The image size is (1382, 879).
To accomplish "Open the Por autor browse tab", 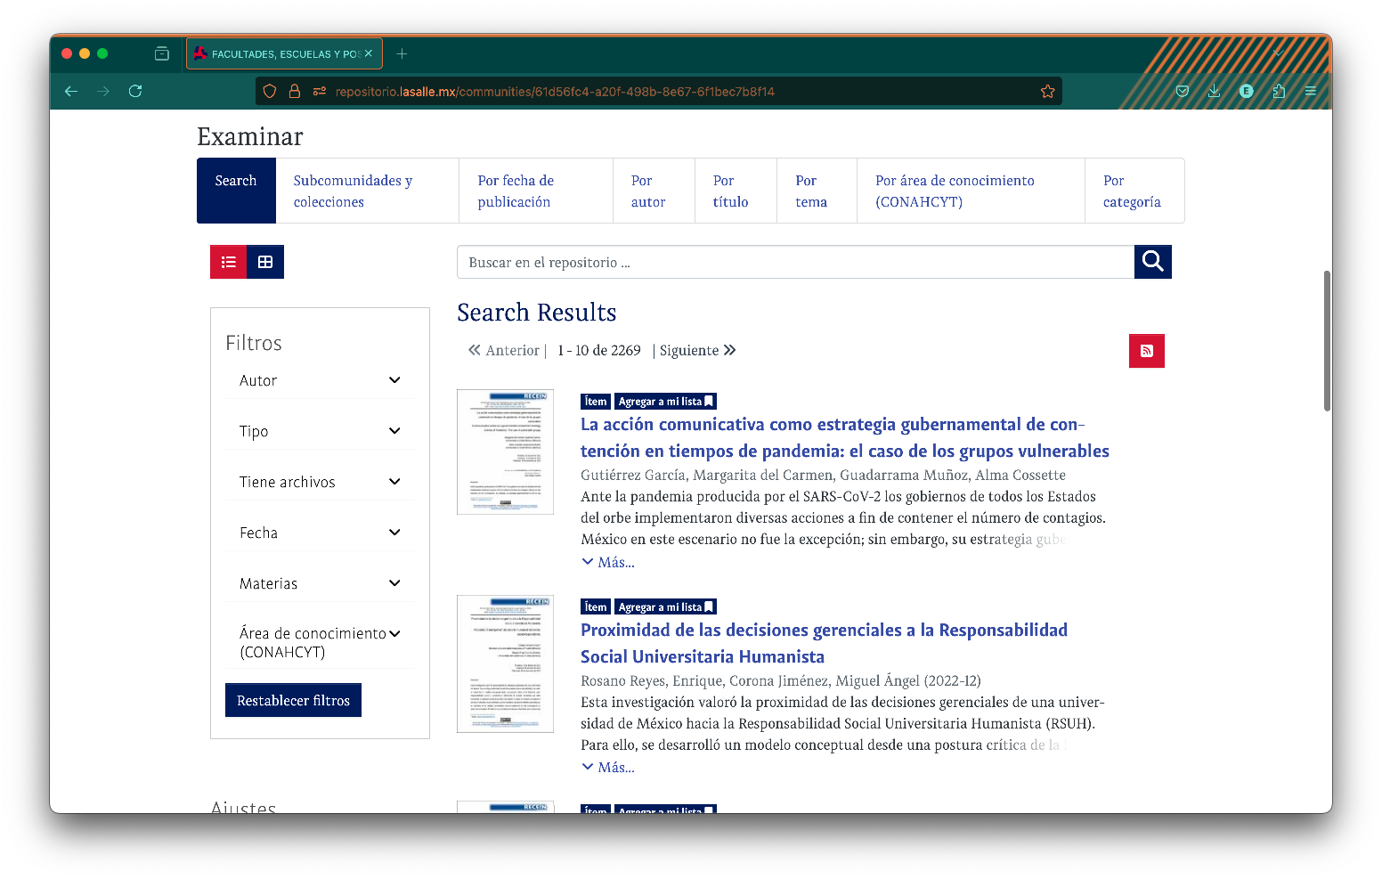I will pos(647,191).
